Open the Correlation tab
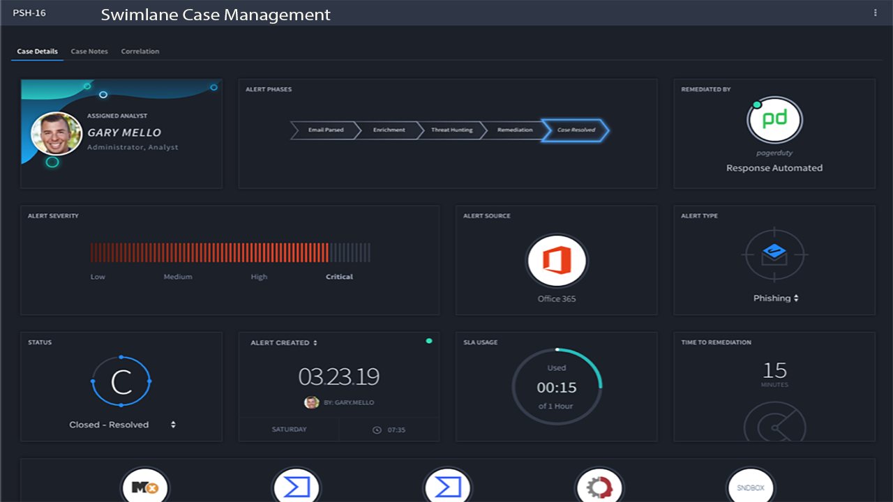Viewport: 893px width, 502px height. [x=140, y=52]
